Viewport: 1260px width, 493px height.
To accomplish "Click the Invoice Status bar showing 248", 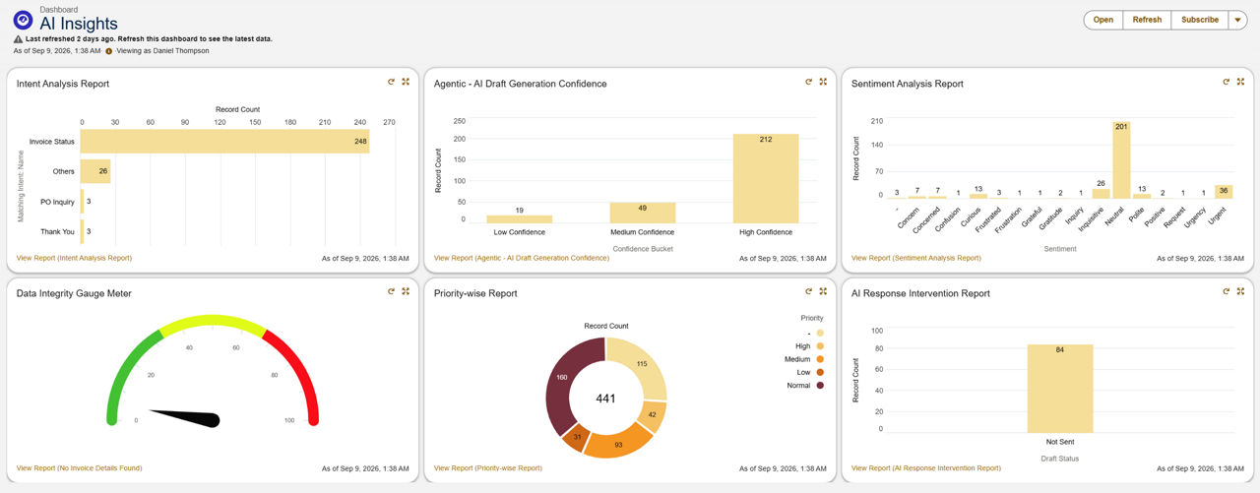I will [x=224, y=142].
